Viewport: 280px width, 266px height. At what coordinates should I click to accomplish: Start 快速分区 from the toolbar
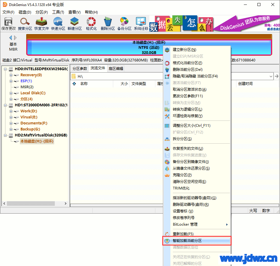point(58,24)
